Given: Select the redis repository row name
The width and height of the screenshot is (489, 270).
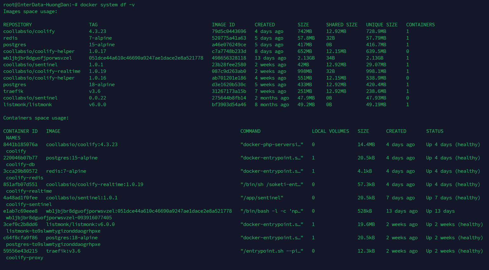Looking at the screenshot, I should [10, 38].
